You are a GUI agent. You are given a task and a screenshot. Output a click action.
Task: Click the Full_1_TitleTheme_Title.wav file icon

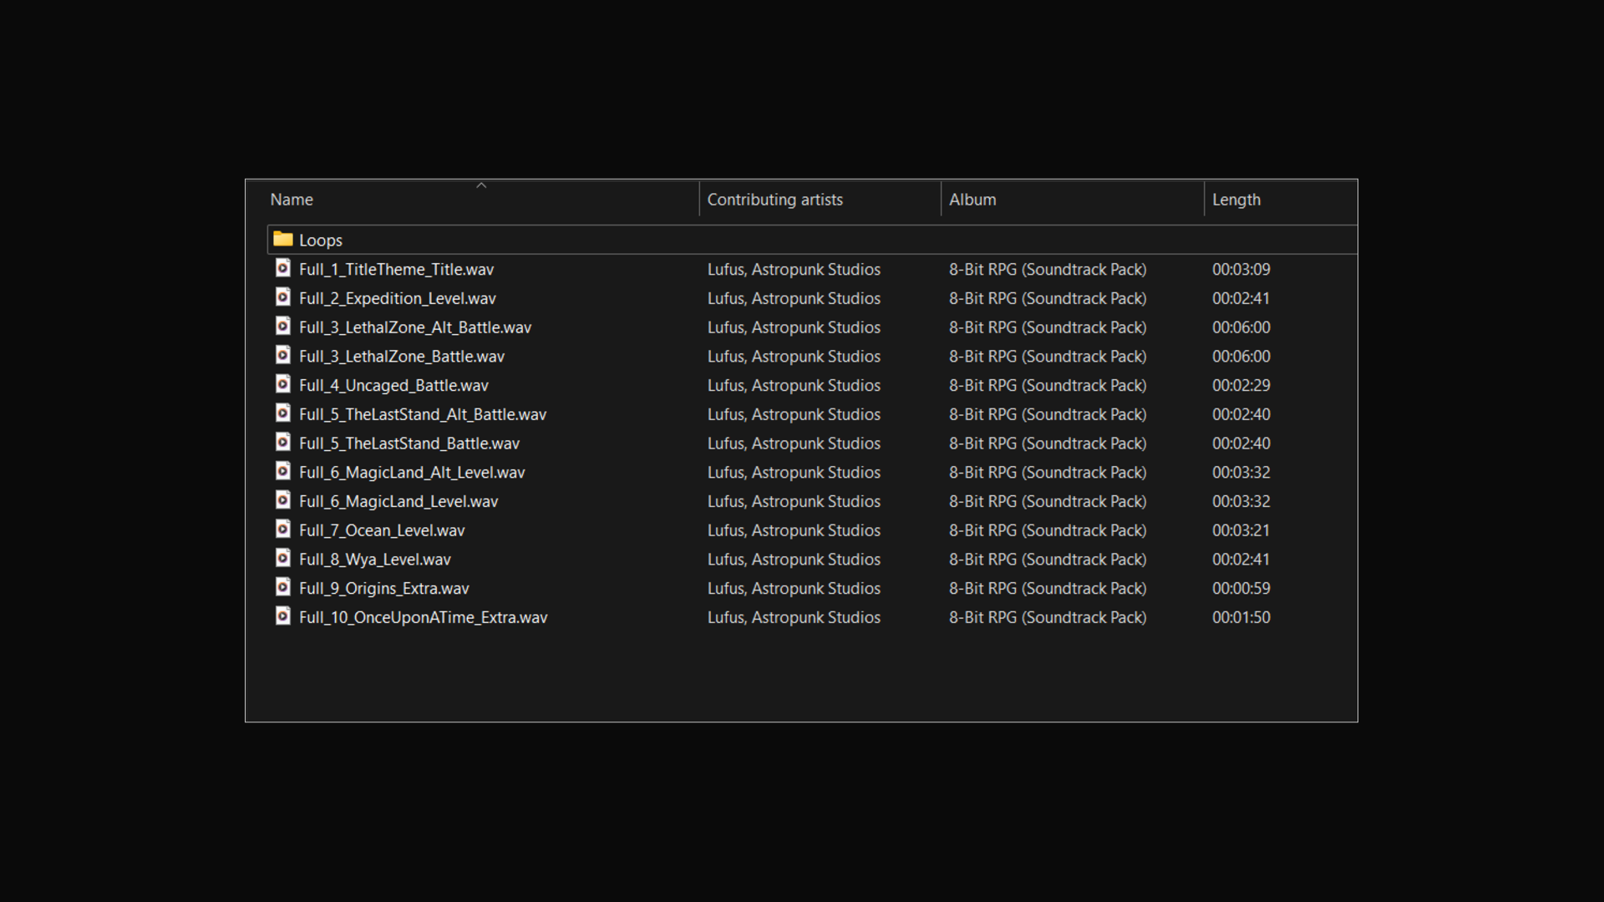(283, 269)
